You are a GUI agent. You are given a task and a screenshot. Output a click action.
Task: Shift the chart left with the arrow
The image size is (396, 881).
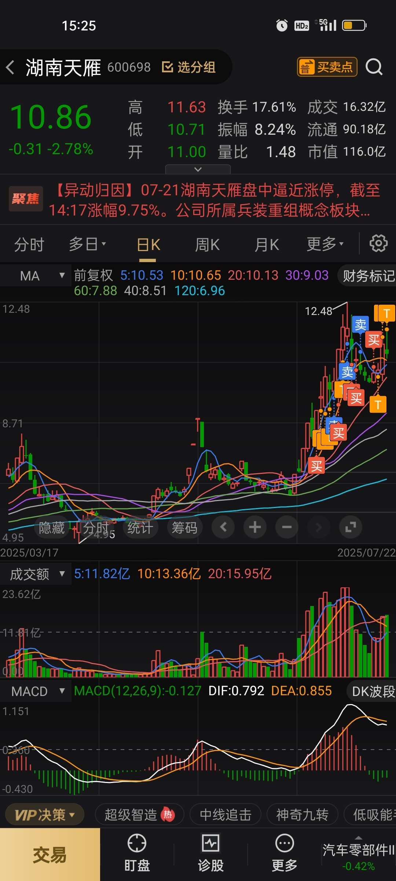(x=223, y=527)
